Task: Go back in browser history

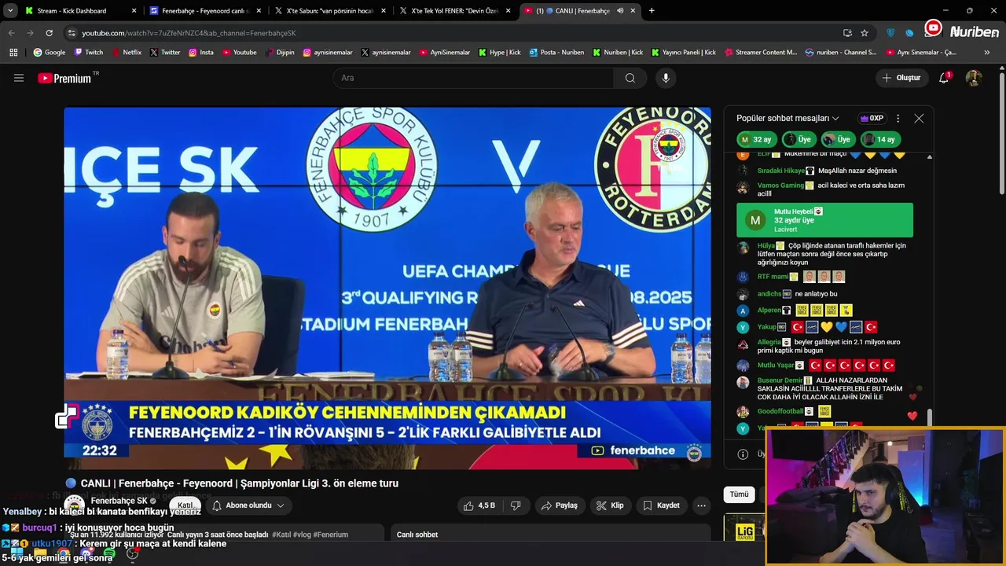Action: 11,33
